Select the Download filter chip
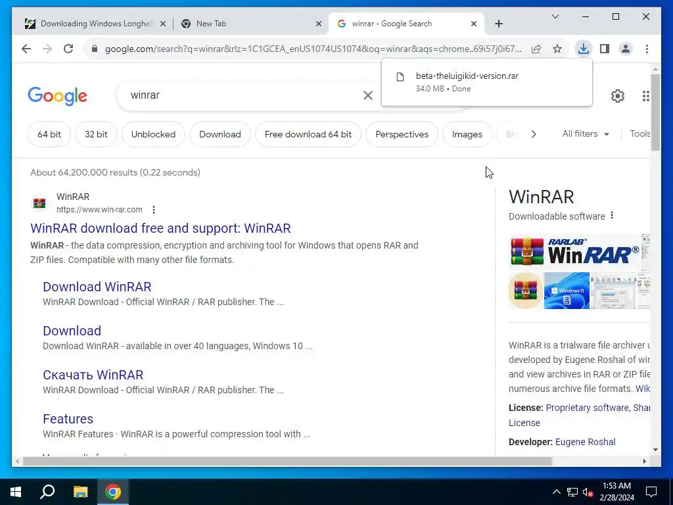673x505 pixels. click(x=220, y=134)
